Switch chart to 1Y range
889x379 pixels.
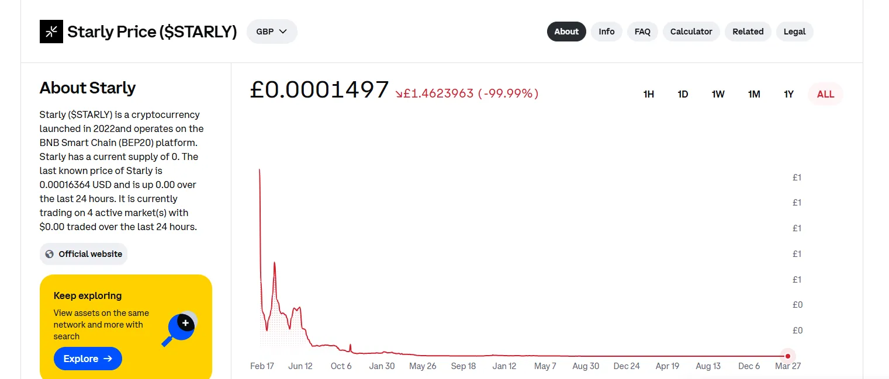point(788,94)
